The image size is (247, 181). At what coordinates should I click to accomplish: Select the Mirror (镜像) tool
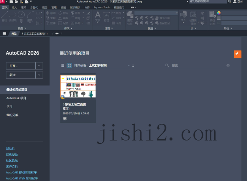[63, 18]
